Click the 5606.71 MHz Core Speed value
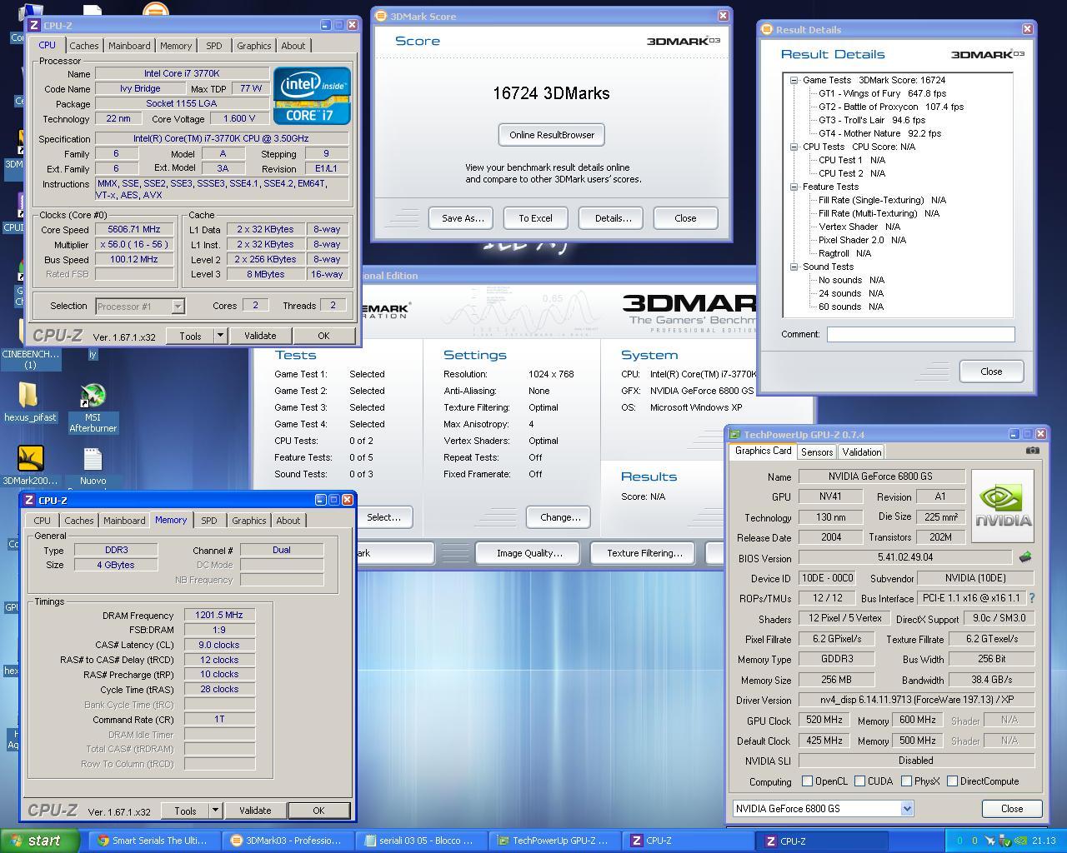Image resolution: width=1067 pixels, height=853 pixels. click(x=133, y=229)
